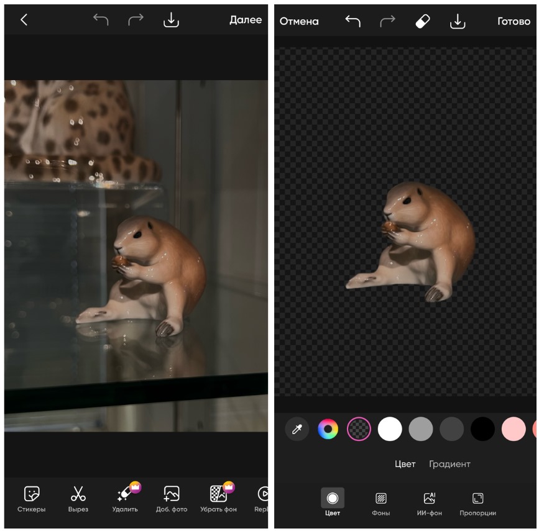
Task: Tap the eraser icon in top bar
Action: 423,21
